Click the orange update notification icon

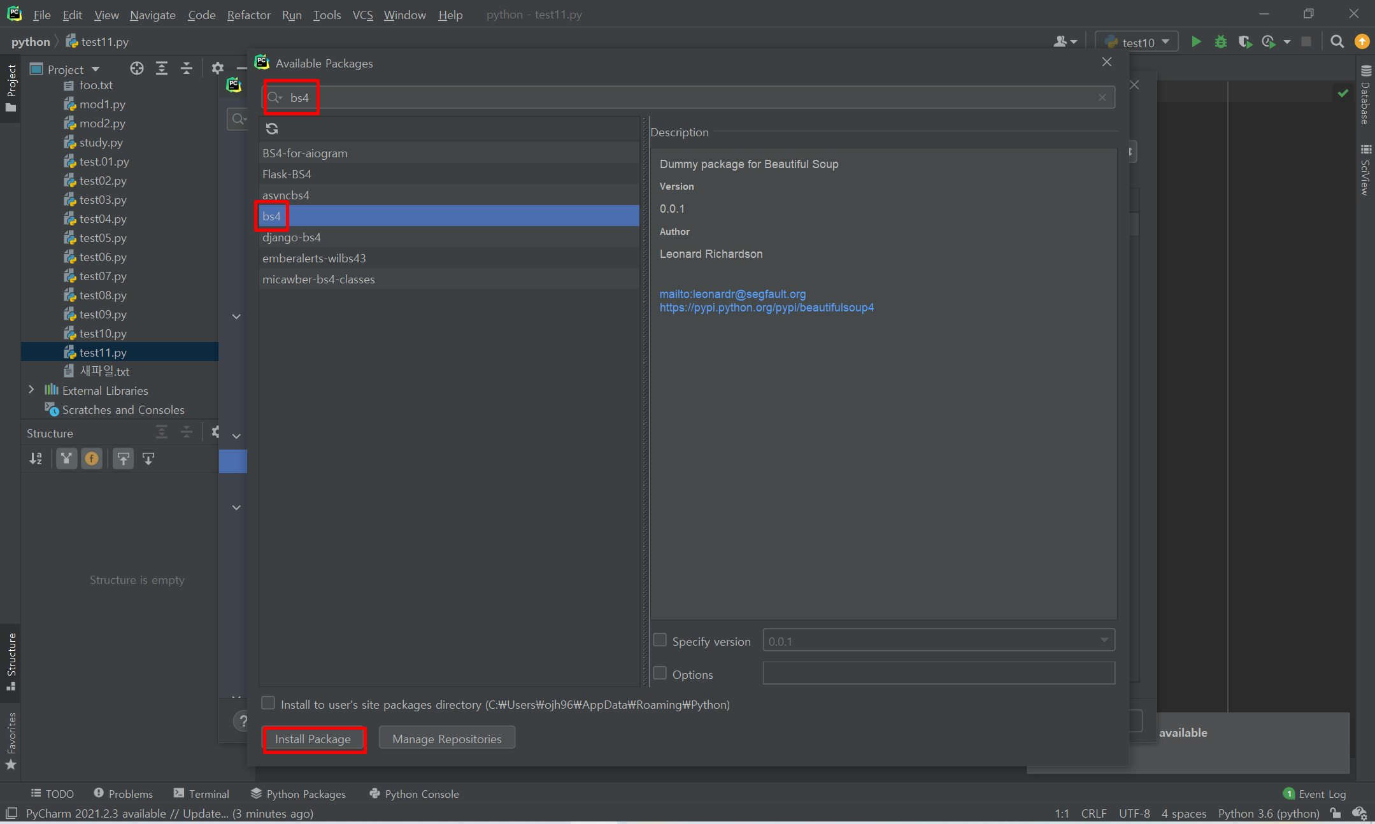coord(1362,42)
